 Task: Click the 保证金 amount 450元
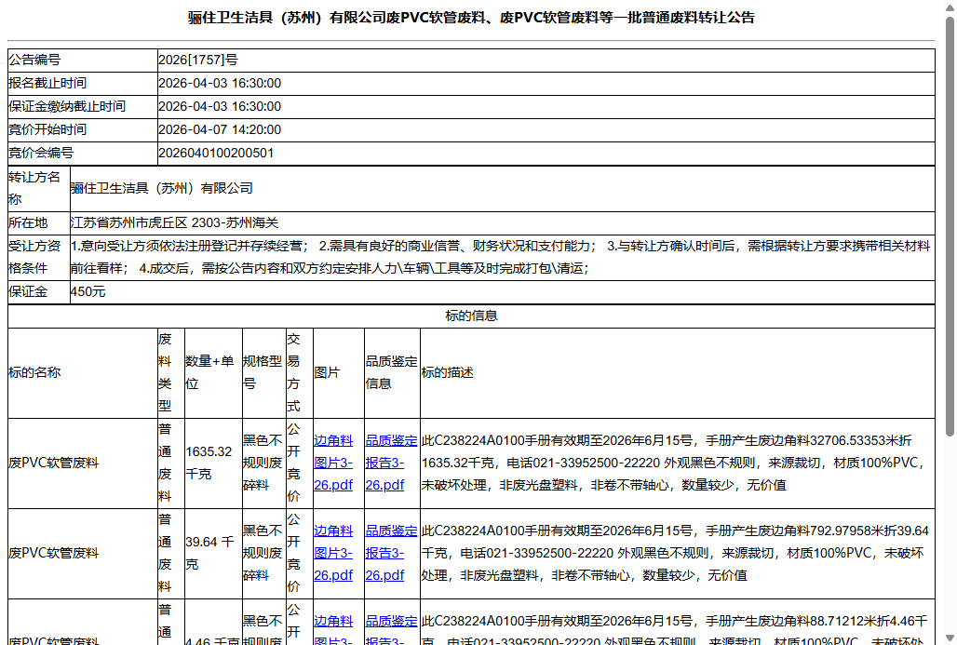coord(85,291)
